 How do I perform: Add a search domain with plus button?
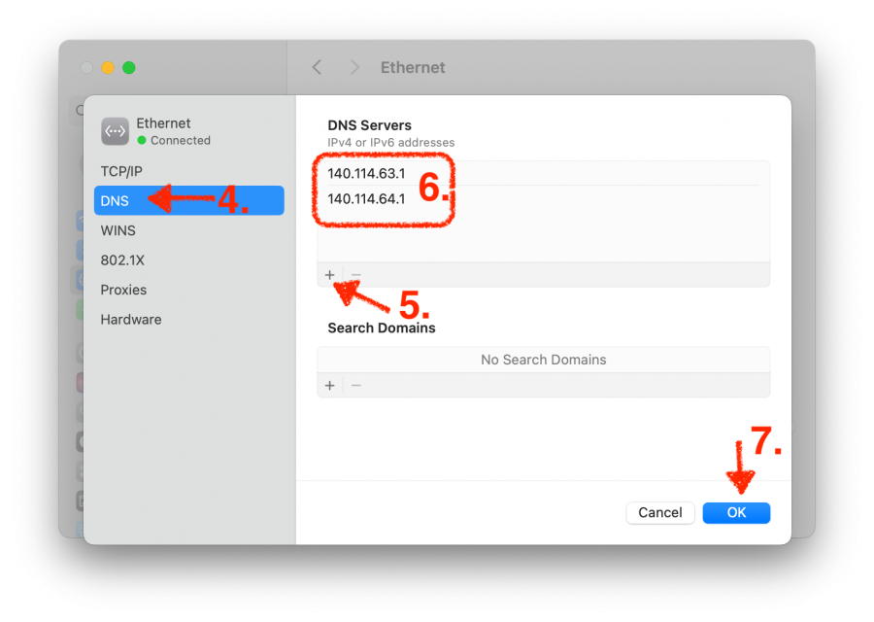tap(330, 386)
